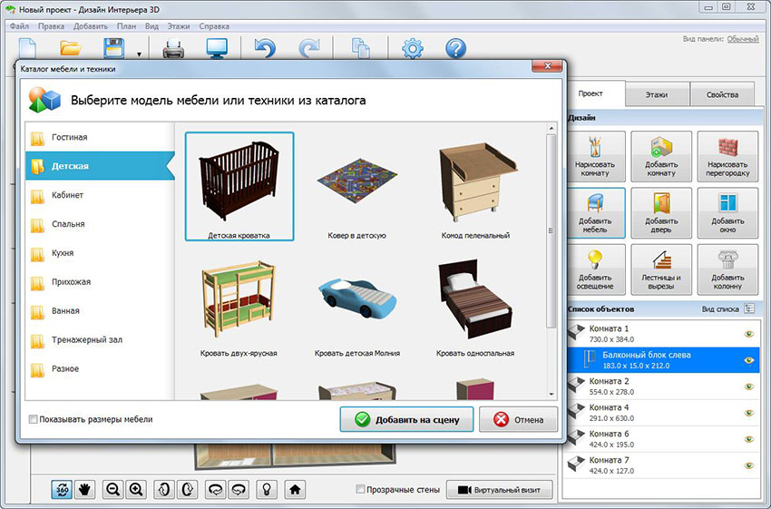Click 'Добавить дверь' icon button
The image size is (771, 509).
coord(661,213)
